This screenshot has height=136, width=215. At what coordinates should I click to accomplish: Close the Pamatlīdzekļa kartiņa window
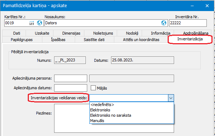point(207,6)
